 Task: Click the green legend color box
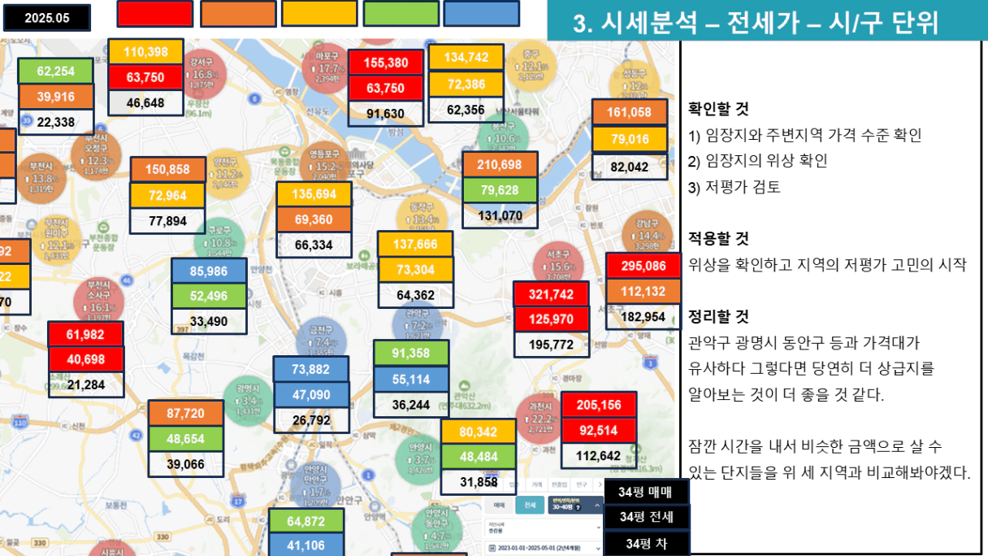[401, 14]
